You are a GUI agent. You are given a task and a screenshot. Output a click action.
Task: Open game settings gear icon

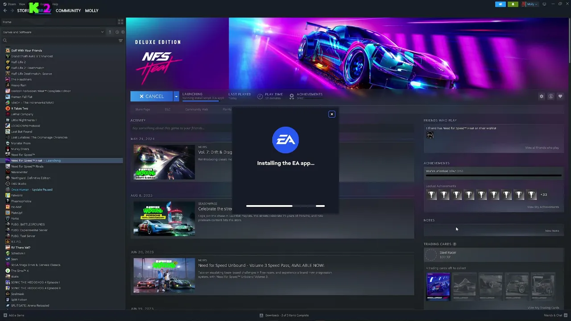[542, 96]
